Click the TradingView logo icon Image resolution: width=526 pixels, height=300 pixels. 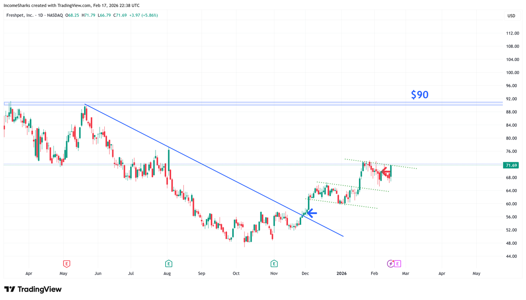[10, 289]
